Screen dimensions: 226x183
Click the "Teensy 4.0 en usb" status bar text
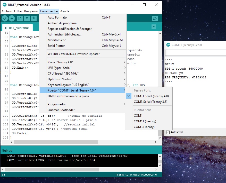point(136,175)
